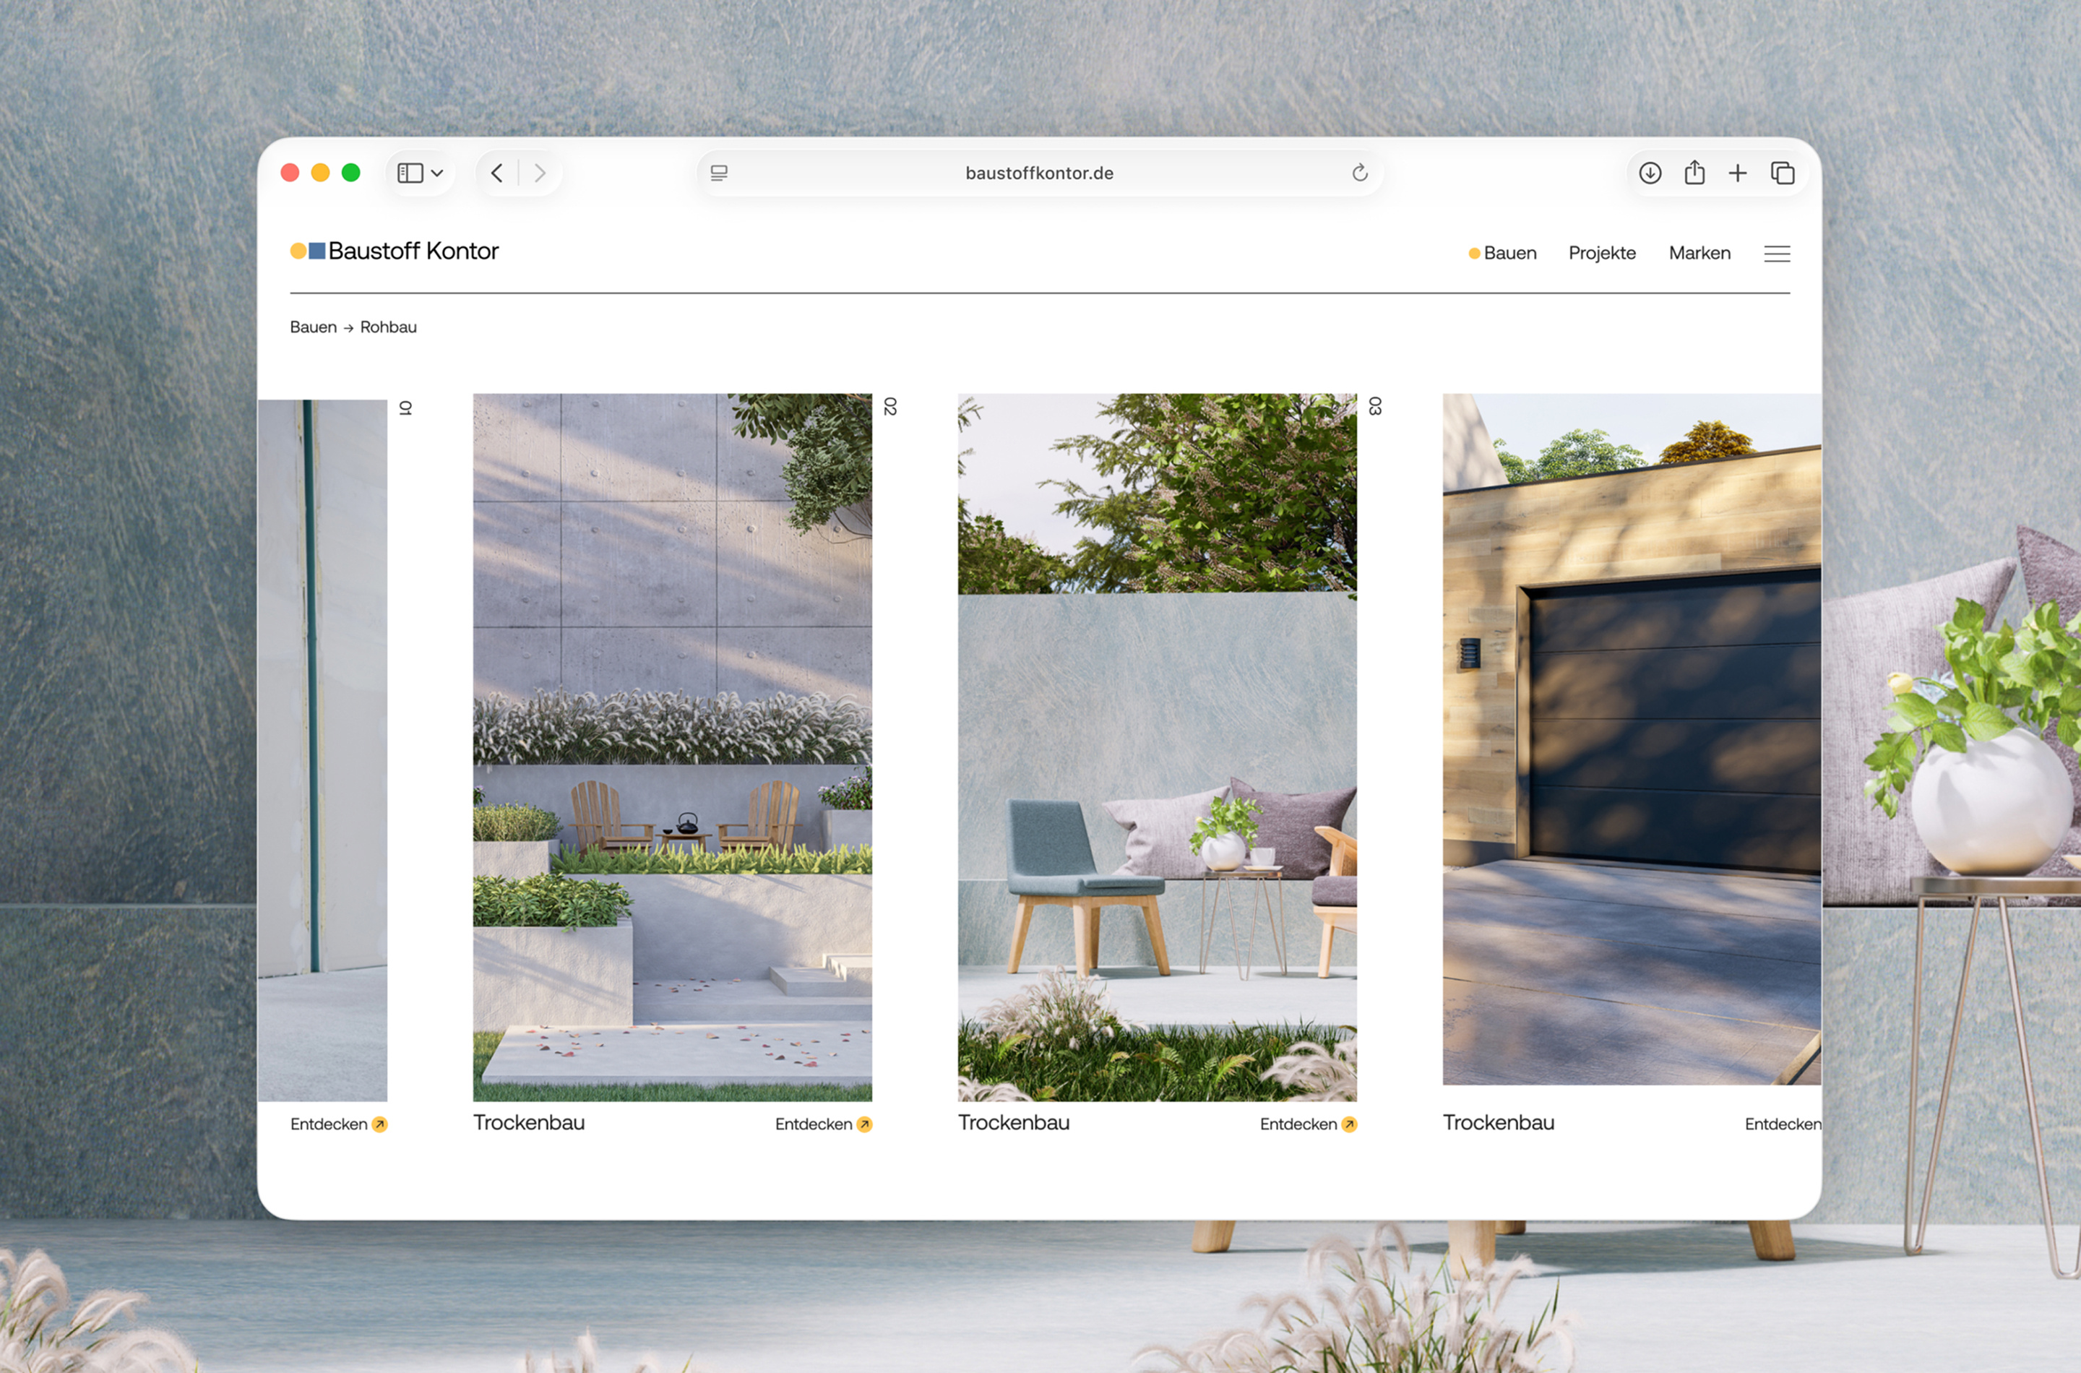Open the blue chair patio image card 03
This screenshot has width=2081, height=1373.
coord(1158,747)
